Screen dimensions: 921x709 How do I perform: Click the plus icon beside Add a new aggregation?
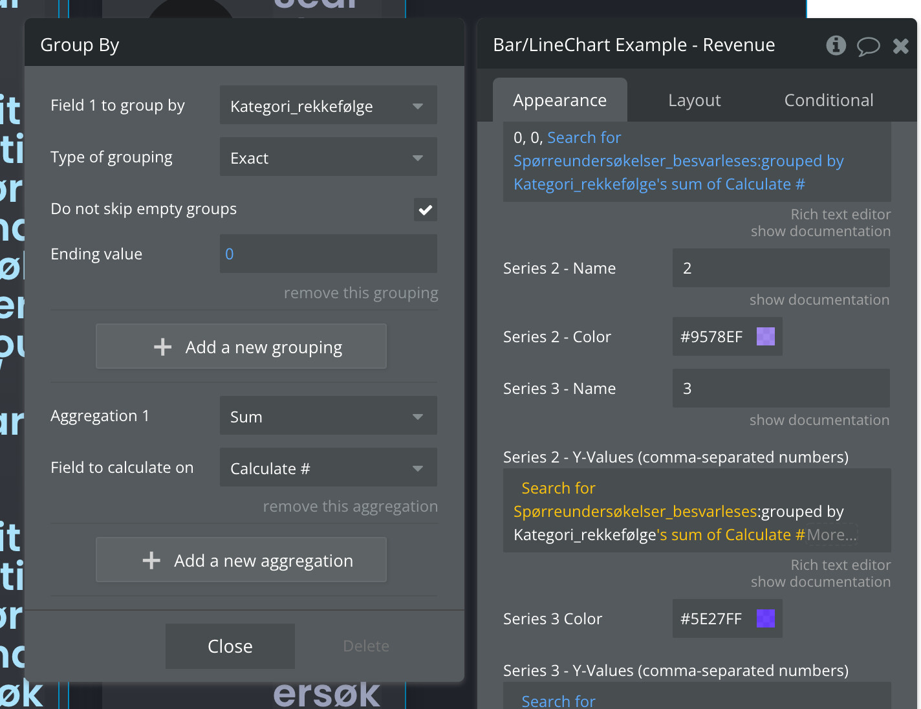coord(151,561)
